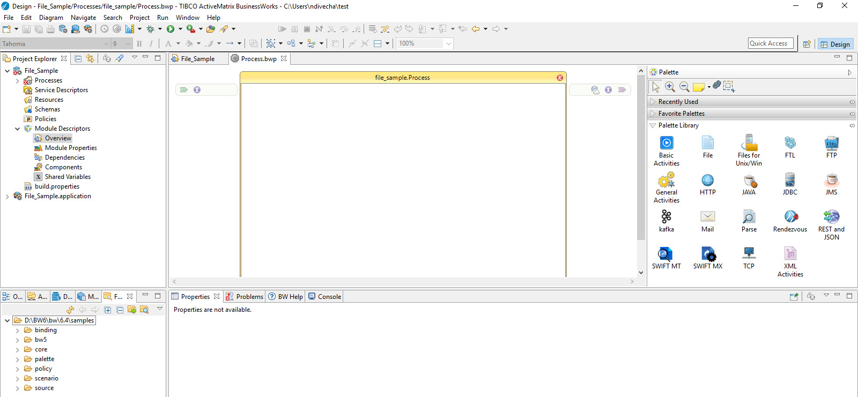Image resolution: width=858 pixels, height=397 pixels.
Task: Open the zoom percentage dropdown
Action: pos(448,43)
